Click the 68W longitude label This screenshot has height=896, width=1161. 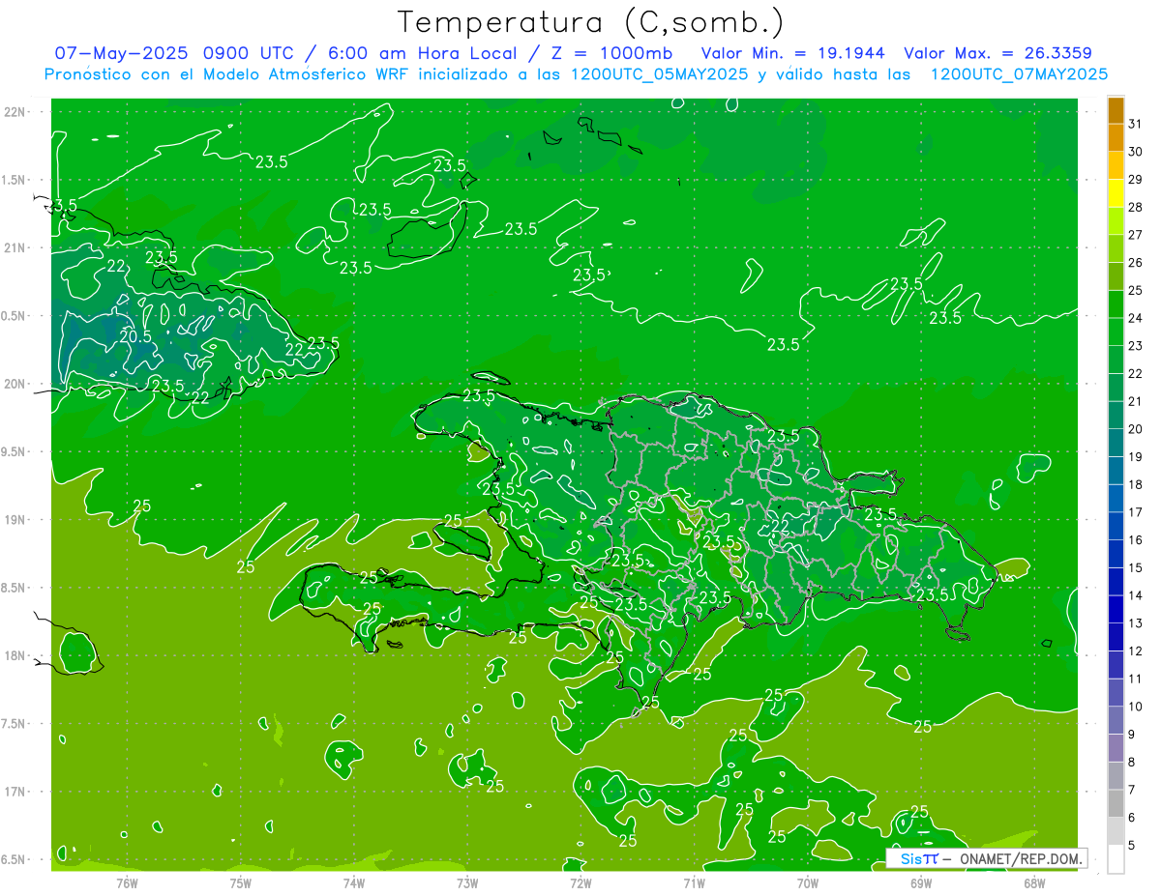click(1034, 882)
